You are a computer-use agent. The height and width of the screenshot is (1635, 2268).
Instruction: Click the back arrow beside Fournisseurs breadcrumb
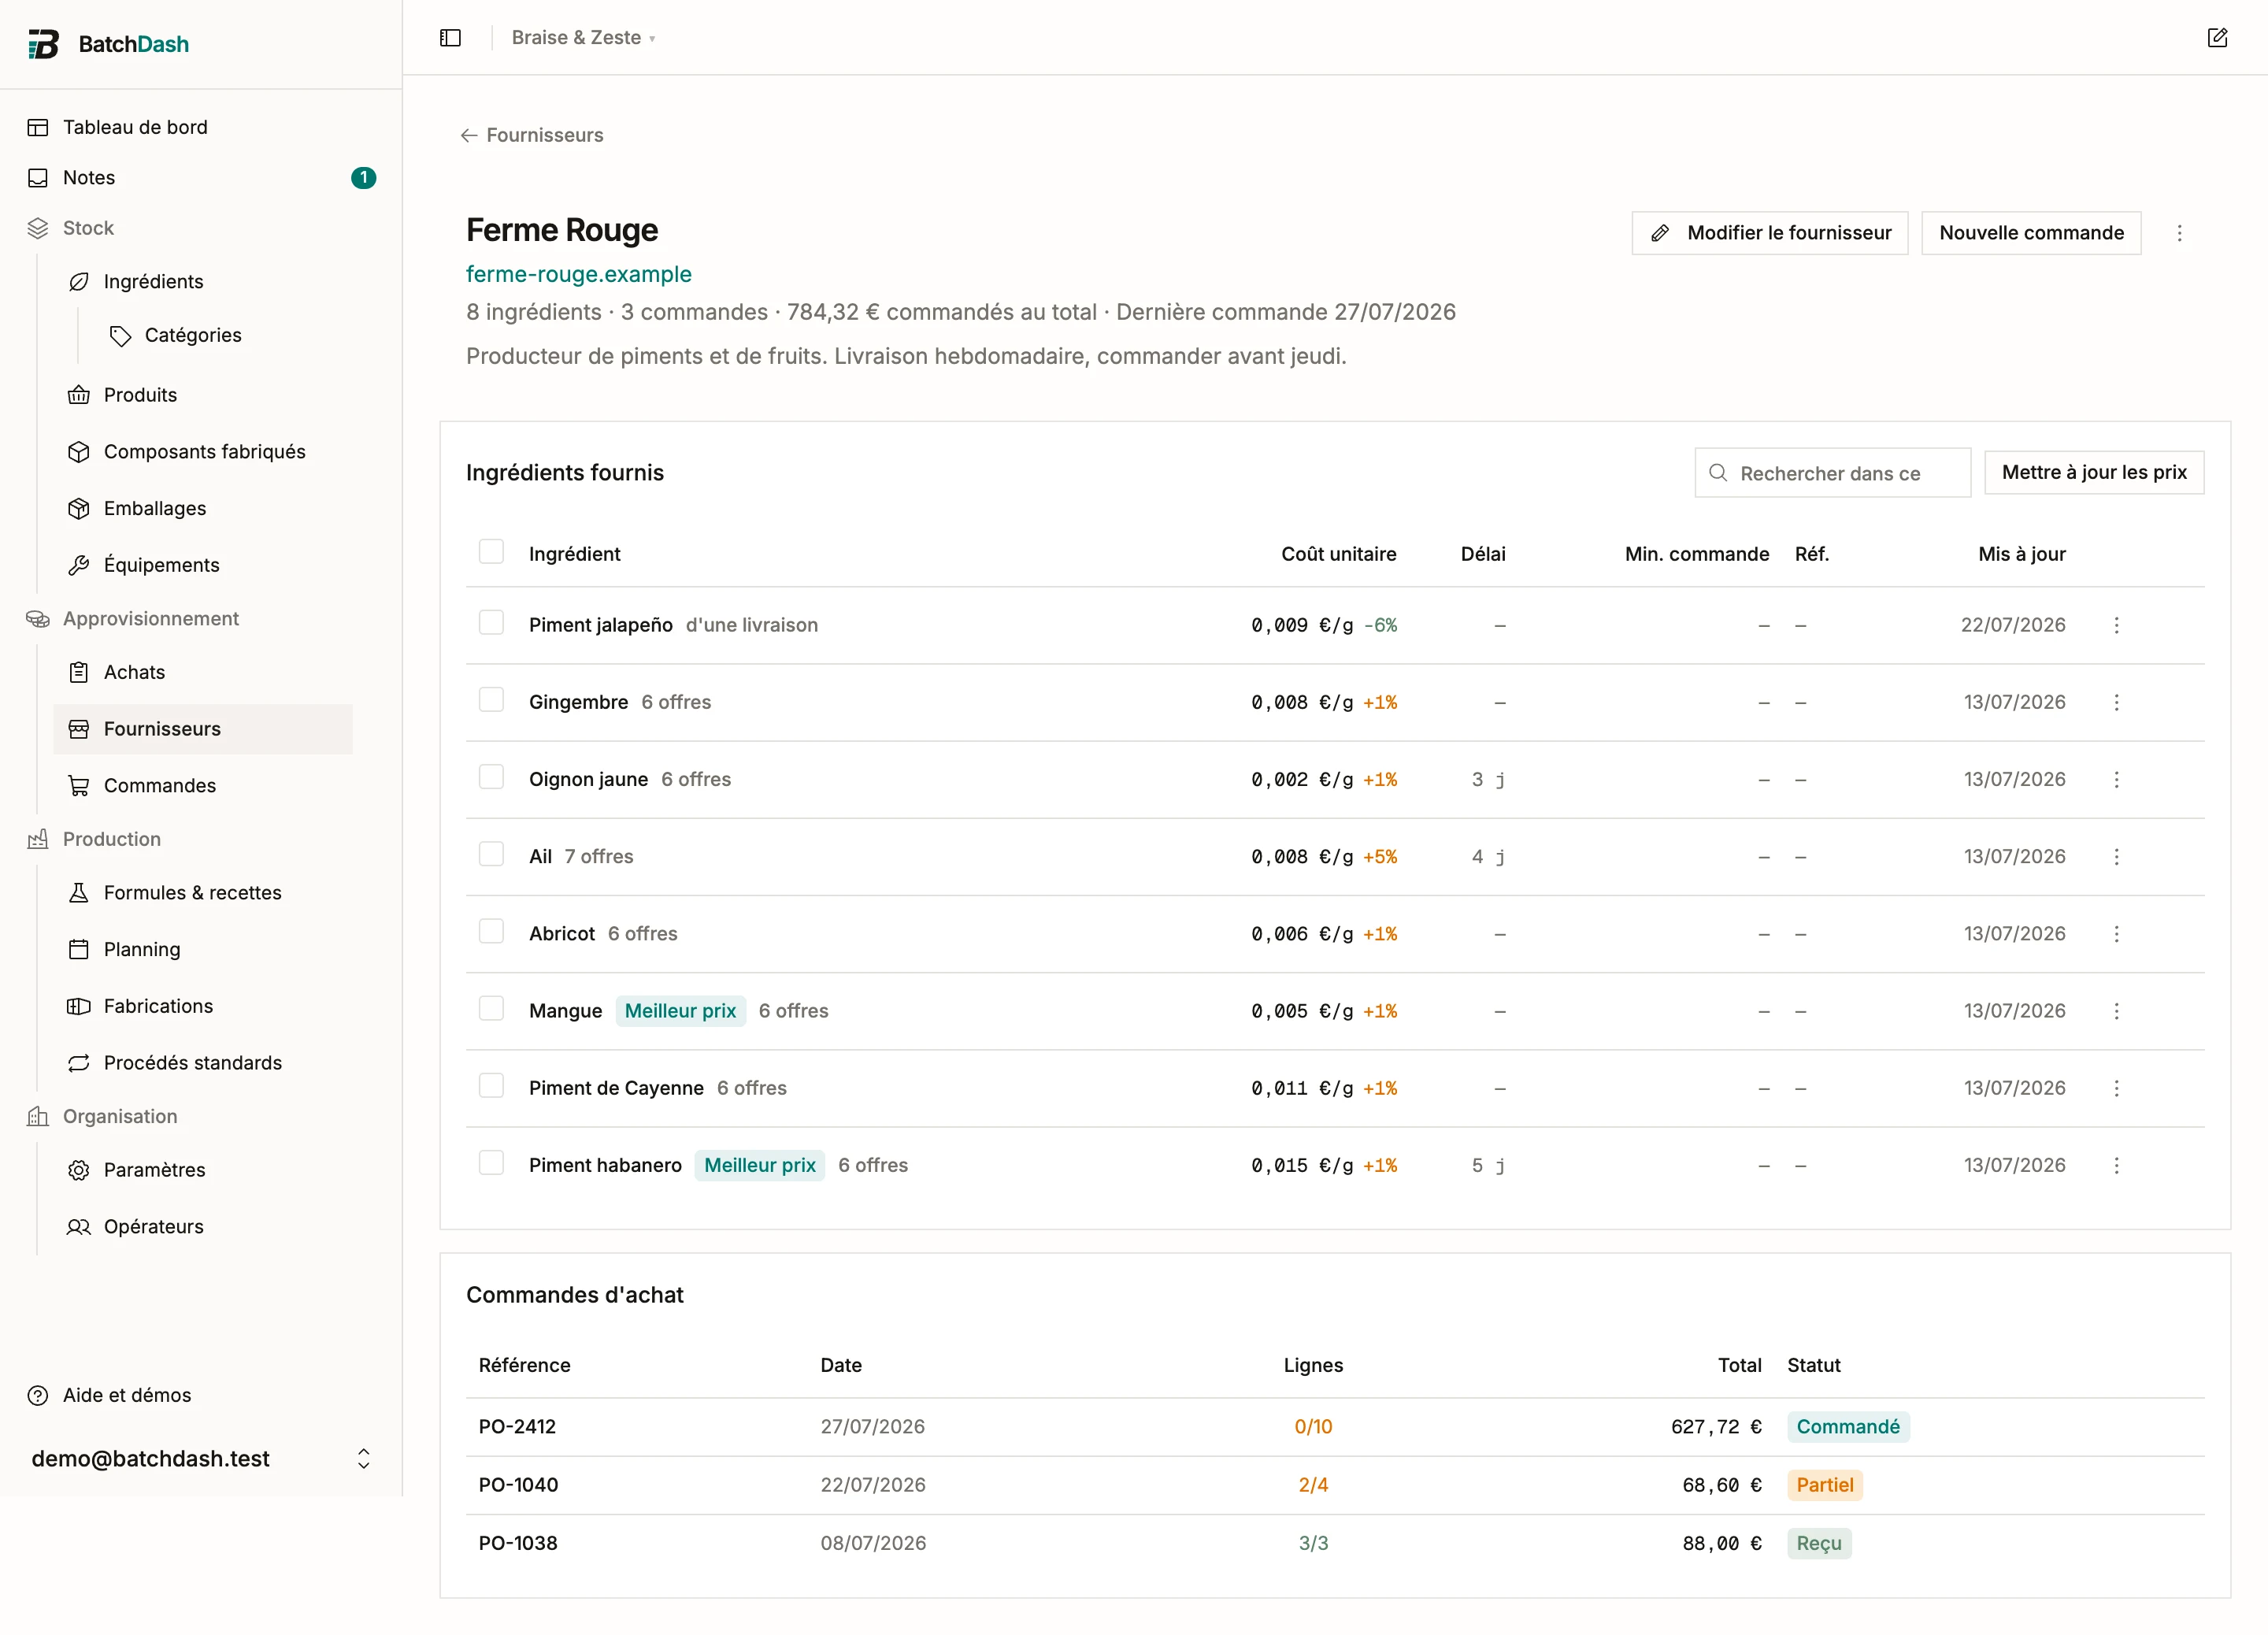[x=469, y=135]
